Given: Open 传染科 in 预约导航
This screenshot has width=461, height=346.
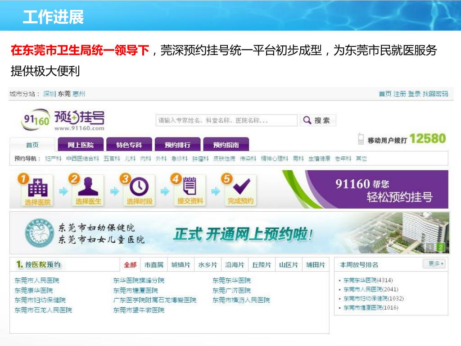Looking at the screenshot, I should click(248, 159).
